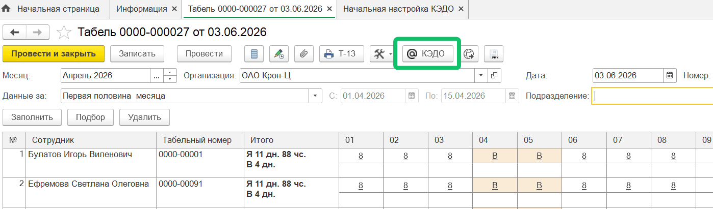713x209 pixels.
Task: Click Провести и закрыть
Action: (x=54, y=53)
